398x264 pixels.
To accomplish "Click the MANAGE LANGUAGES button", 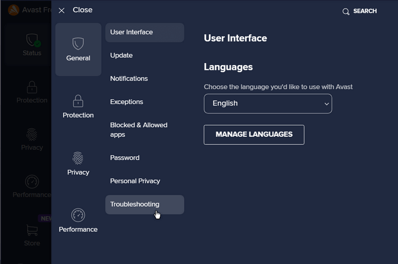I will [254, 135].
